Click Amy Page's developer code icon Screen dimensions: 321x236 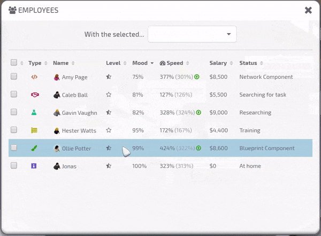point(34,77)
